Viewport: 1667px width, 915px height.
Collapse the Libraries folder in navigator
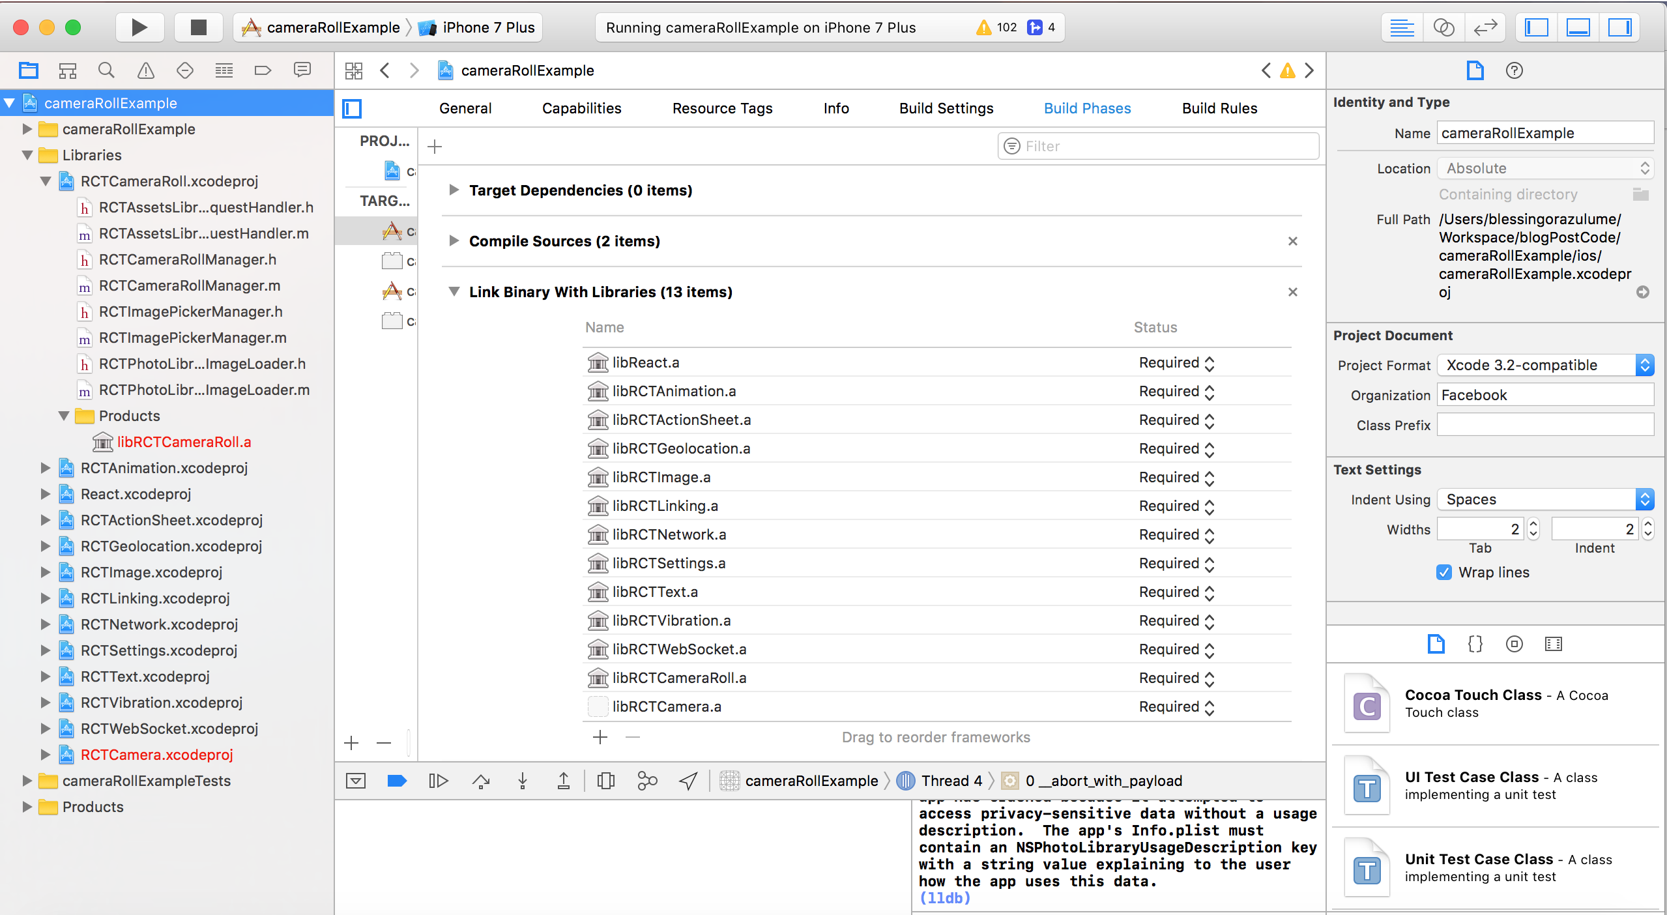(27, 155)
